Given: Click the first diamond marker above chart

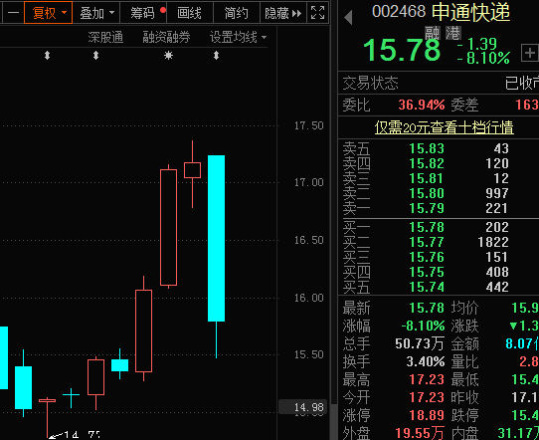Looking at the screenshot, I should click(x=48, y=56).
